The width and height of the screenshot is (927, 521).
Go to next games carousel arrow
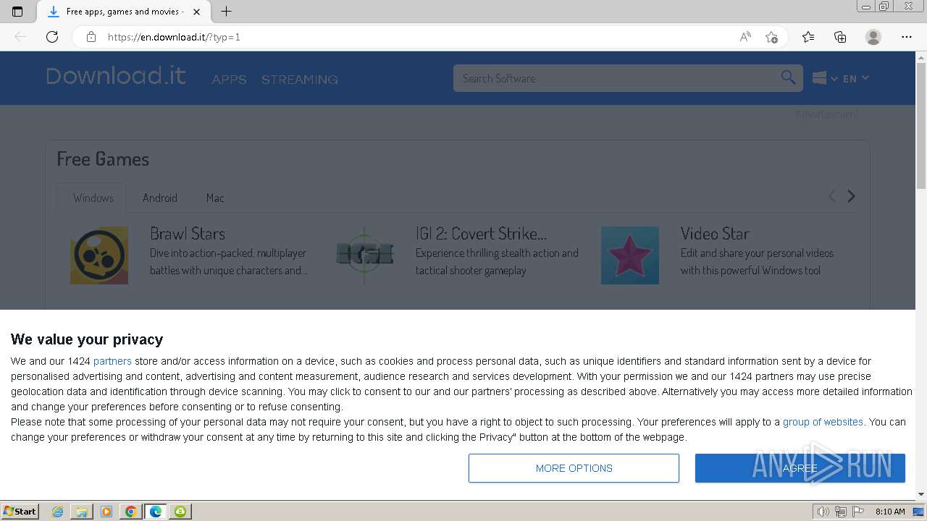[x=852, y=196]
